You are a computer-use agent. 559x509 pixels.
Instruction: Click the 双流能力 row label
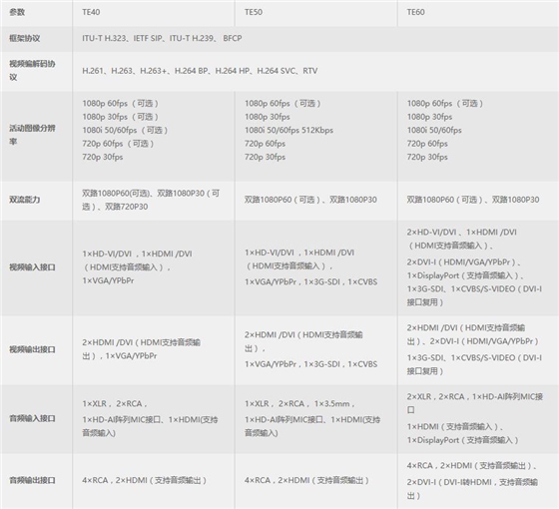[x=25, y=200]
